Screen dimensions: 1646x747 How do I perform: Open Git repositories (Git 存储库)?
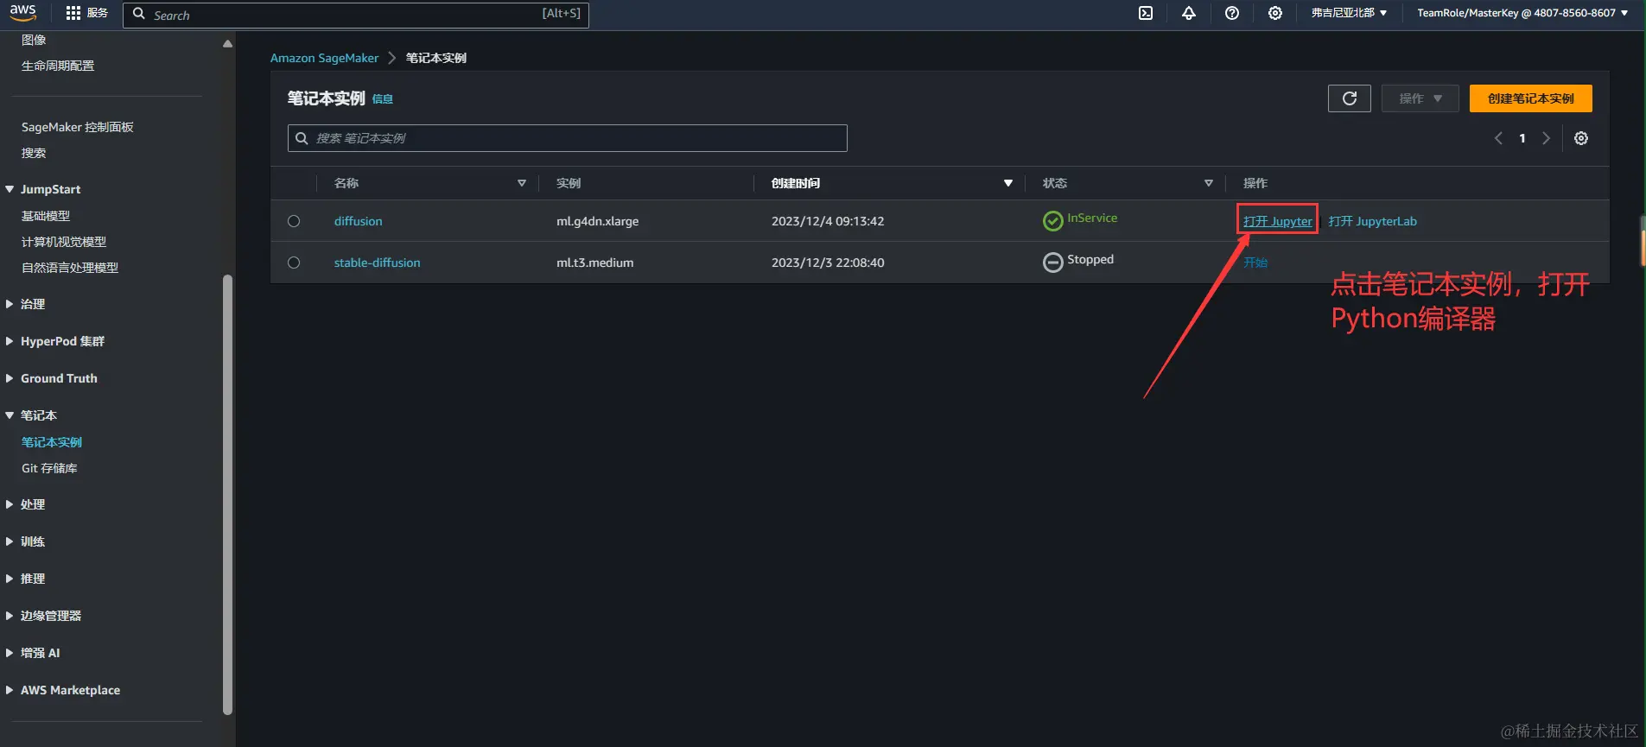coord(49,468)
